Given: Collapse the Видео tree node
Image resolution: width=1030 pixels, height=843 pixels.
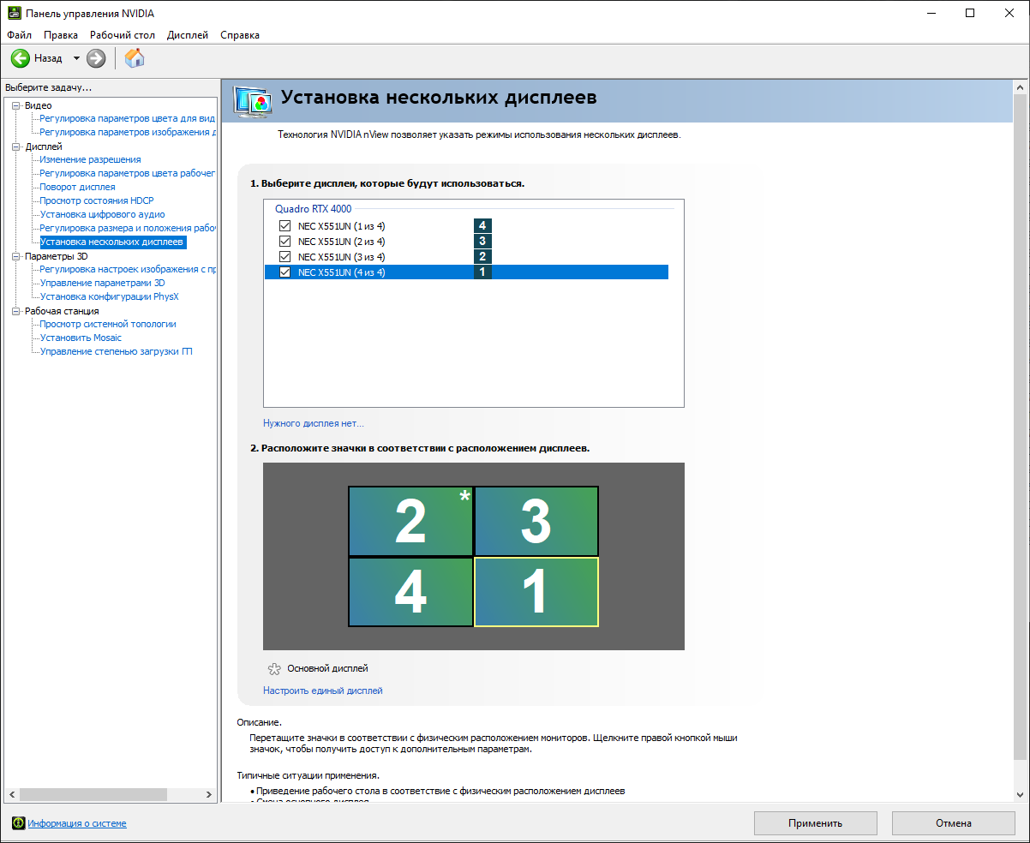Looking at the screenshot, I should coord(15,105).
